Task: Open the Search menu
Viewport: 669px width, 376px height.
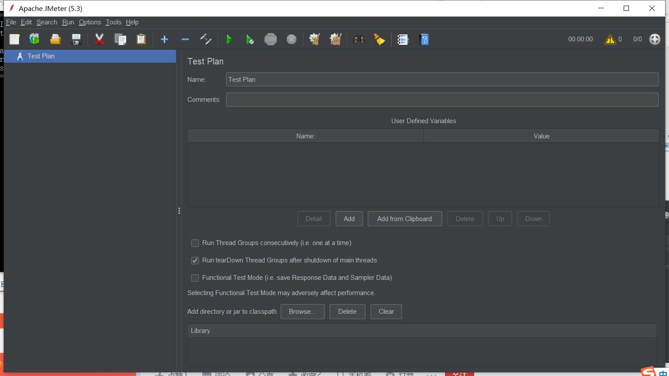Action: [47, 22]
